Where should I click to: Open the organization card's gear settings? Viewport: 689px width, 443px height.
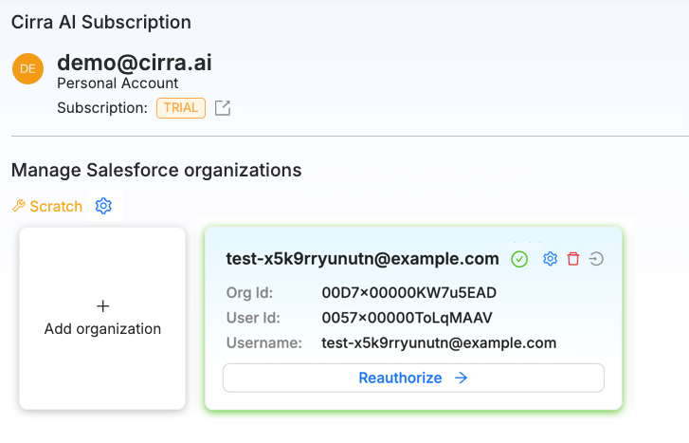[550, 259]
